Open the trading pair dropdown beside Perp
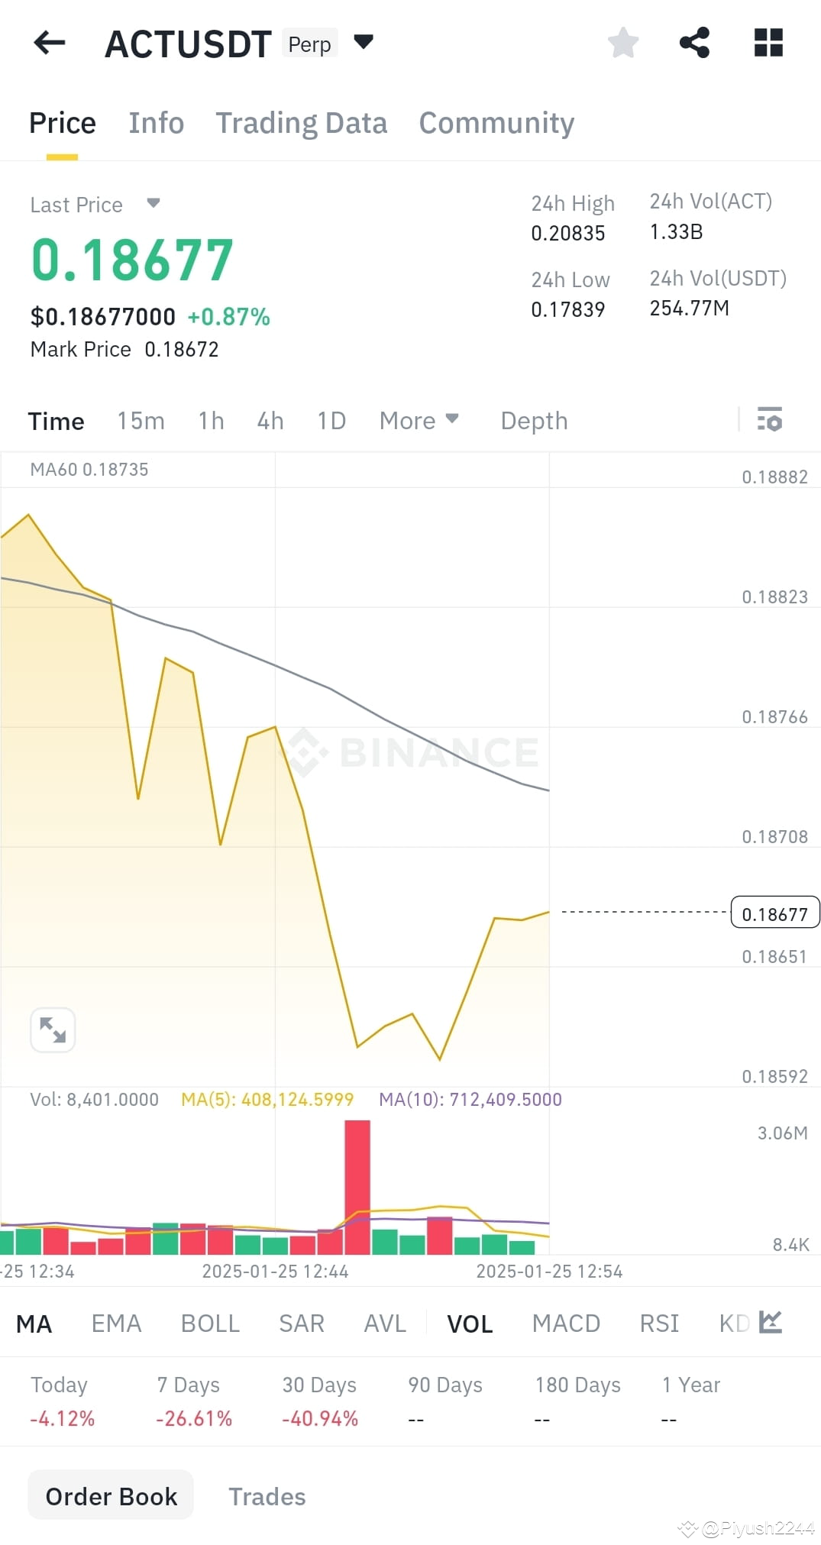Screen dimensions: 821x1545 [x=364, y=43]
